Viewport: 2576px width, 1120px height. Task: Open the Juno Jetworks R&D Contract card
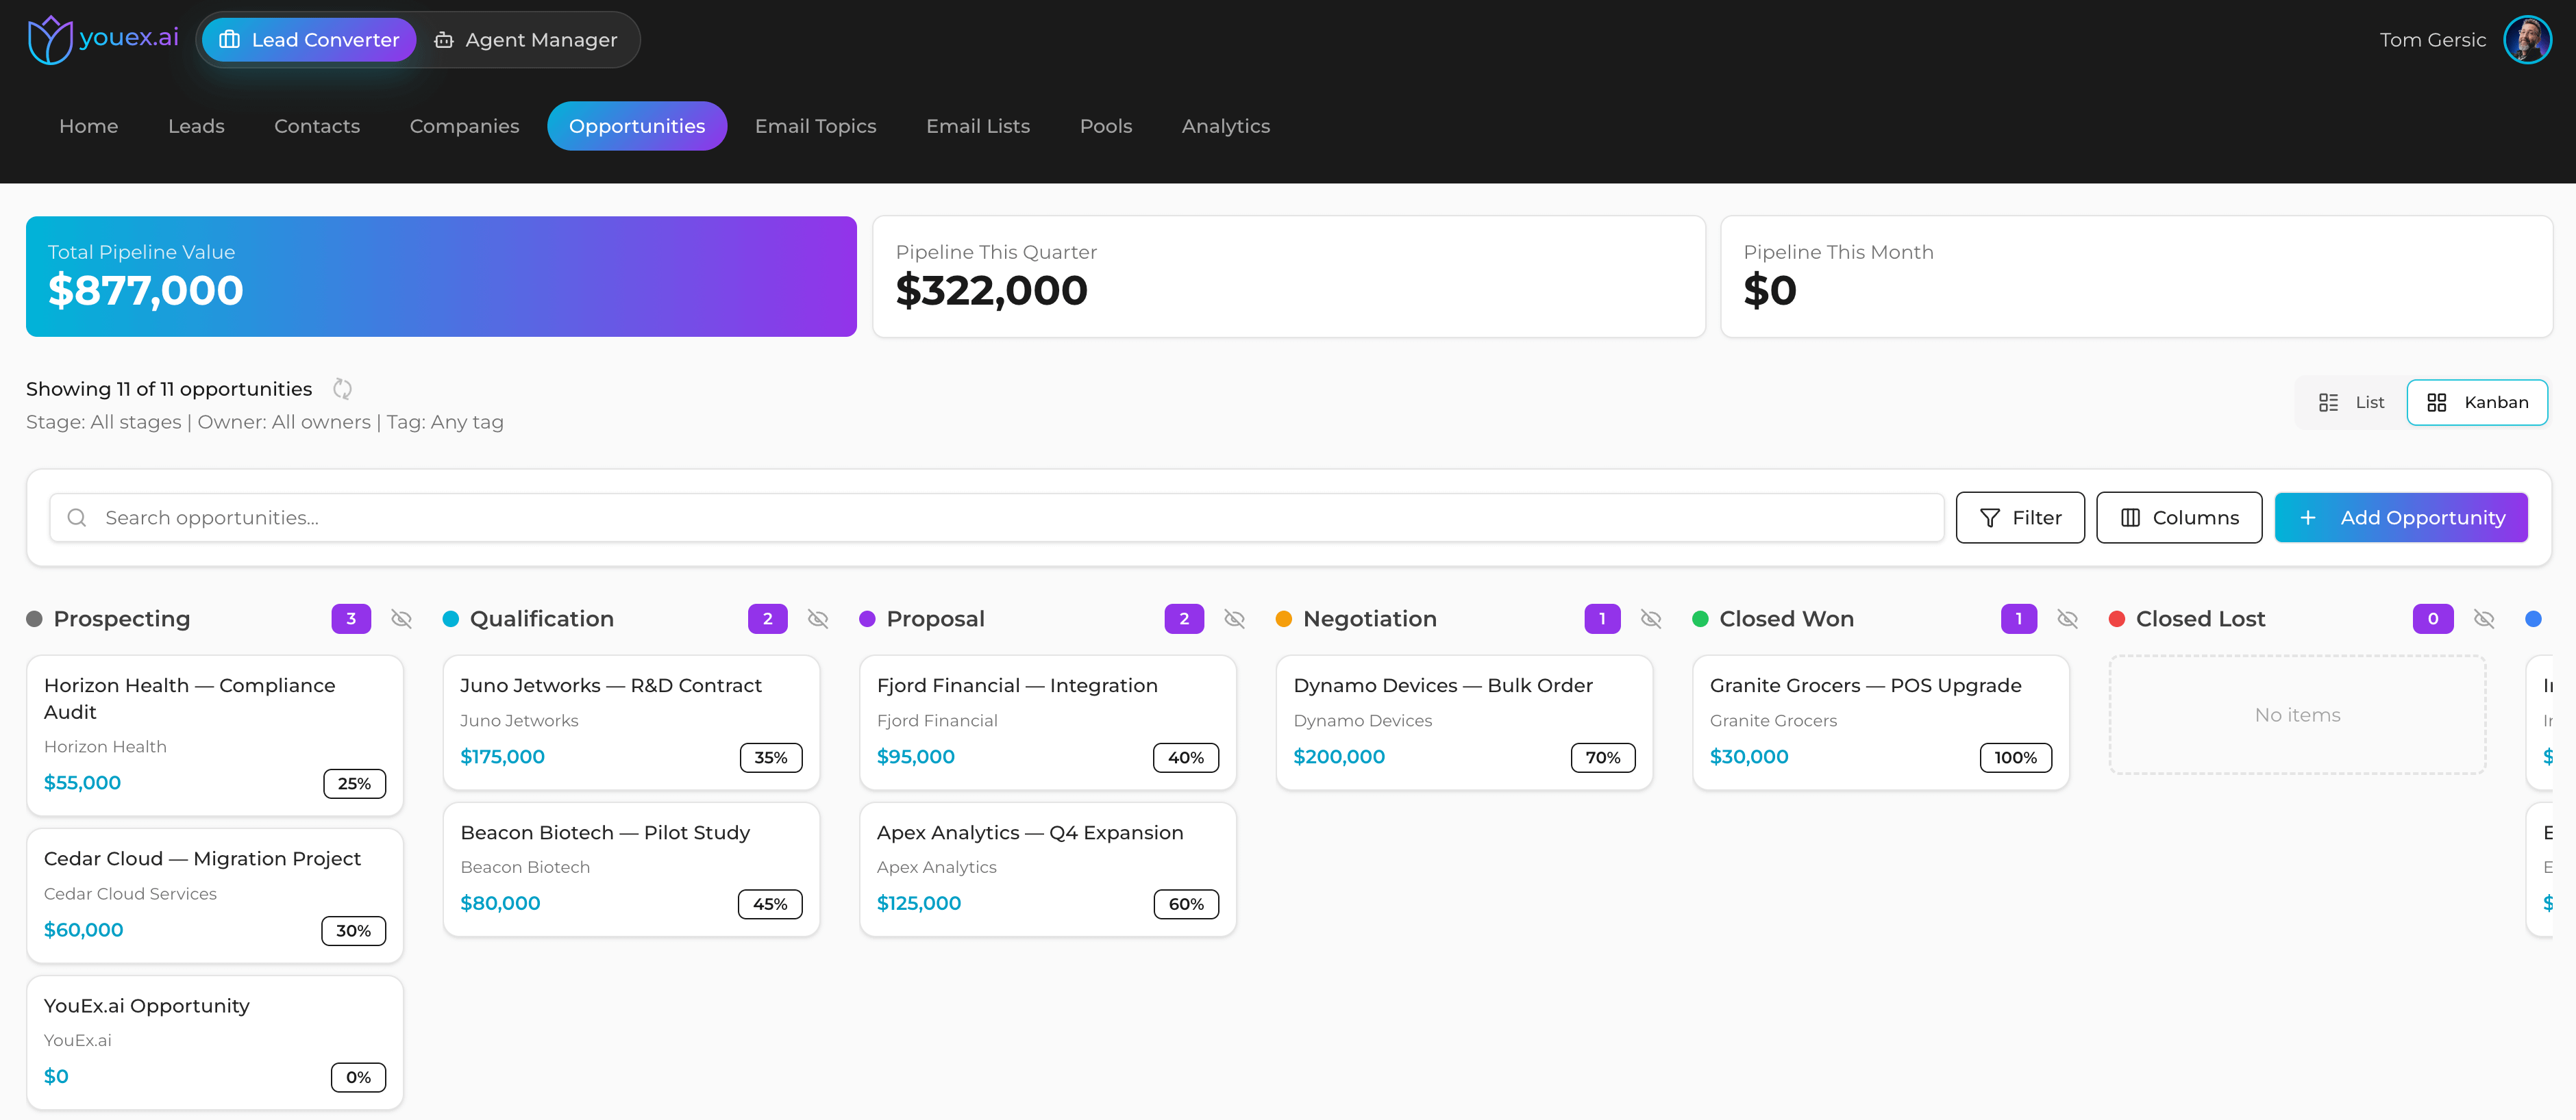(x=631, y=722)
